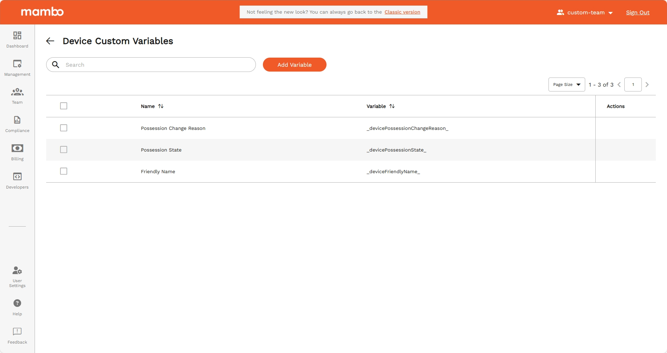Open the Classic version link
Image resolution: width=667 pixels, height=353 pixels.
click(402, 12)
